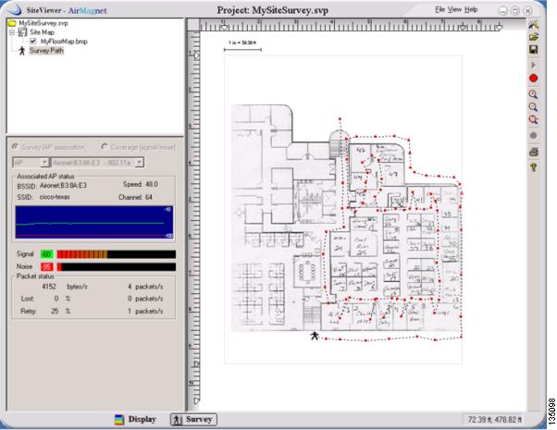Print the site map using printer icon
Screen dimensions: 557x430
533,152
